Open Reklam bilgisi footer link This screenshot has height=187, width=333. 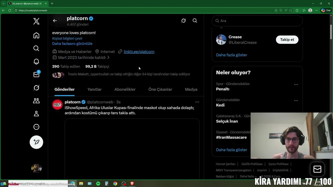click(x=225, y=177)
